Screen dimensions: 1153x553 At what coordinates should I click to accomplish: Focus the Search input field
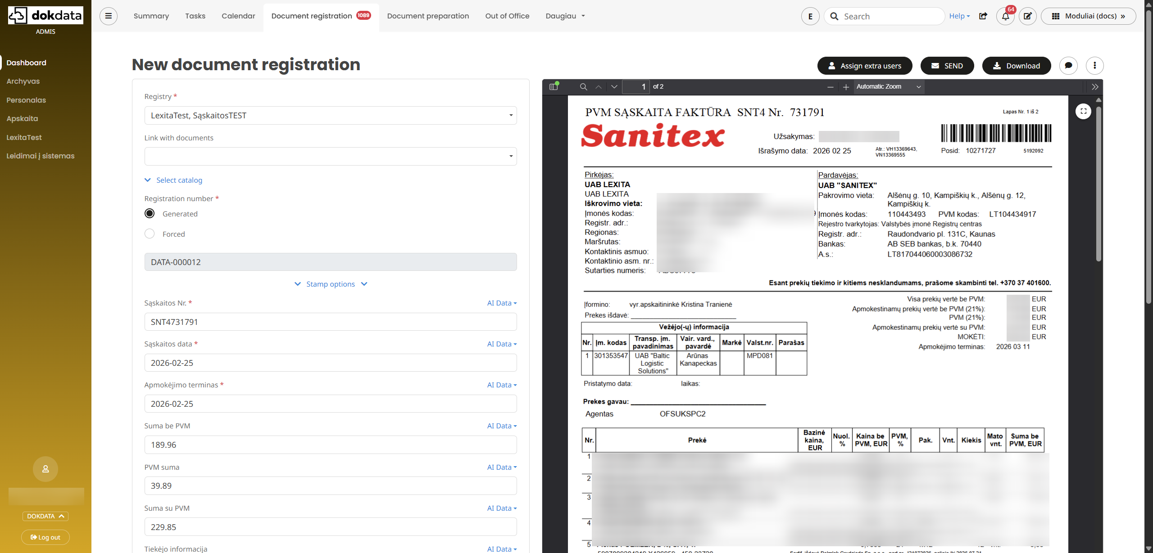click(884, 16)
